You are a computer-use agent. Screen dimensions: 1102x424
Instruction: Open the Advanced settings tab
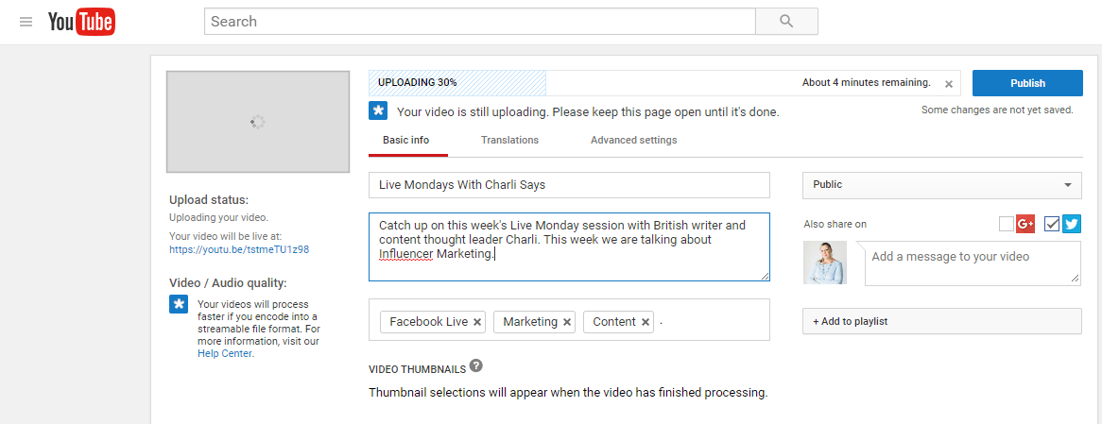[633, 140]
